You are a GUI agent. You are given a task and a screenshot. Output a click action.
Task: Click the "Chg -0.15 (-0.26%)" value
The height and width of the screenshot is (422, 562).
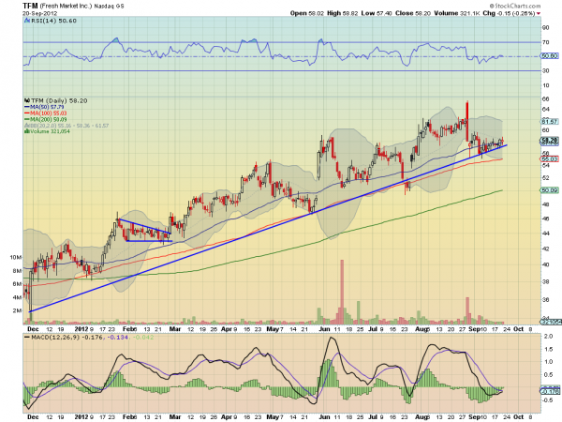click(509, 13)
